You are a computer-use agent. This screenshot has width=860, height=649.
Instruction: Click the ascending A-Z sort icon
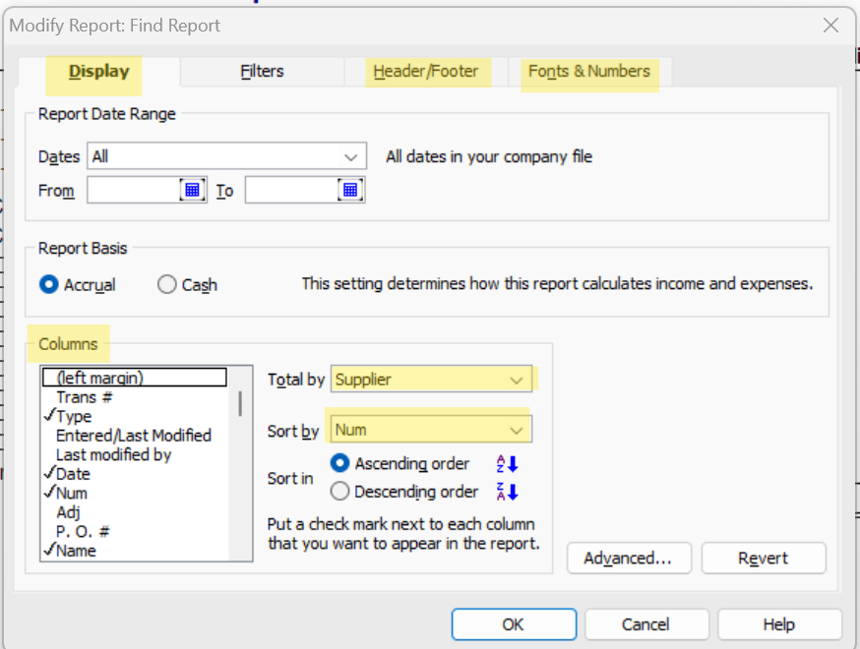[508, 464]
